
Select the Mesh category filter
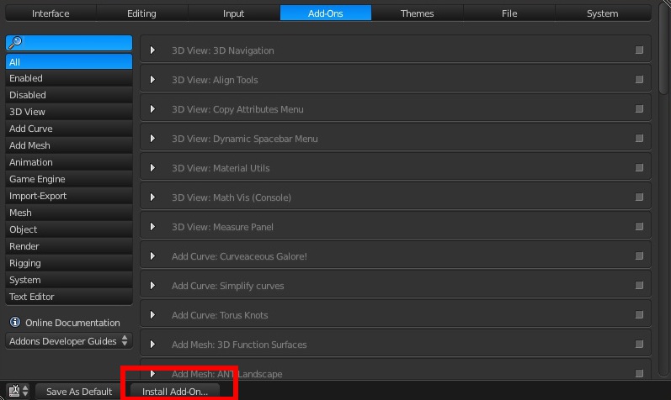(x=69, y=213)
